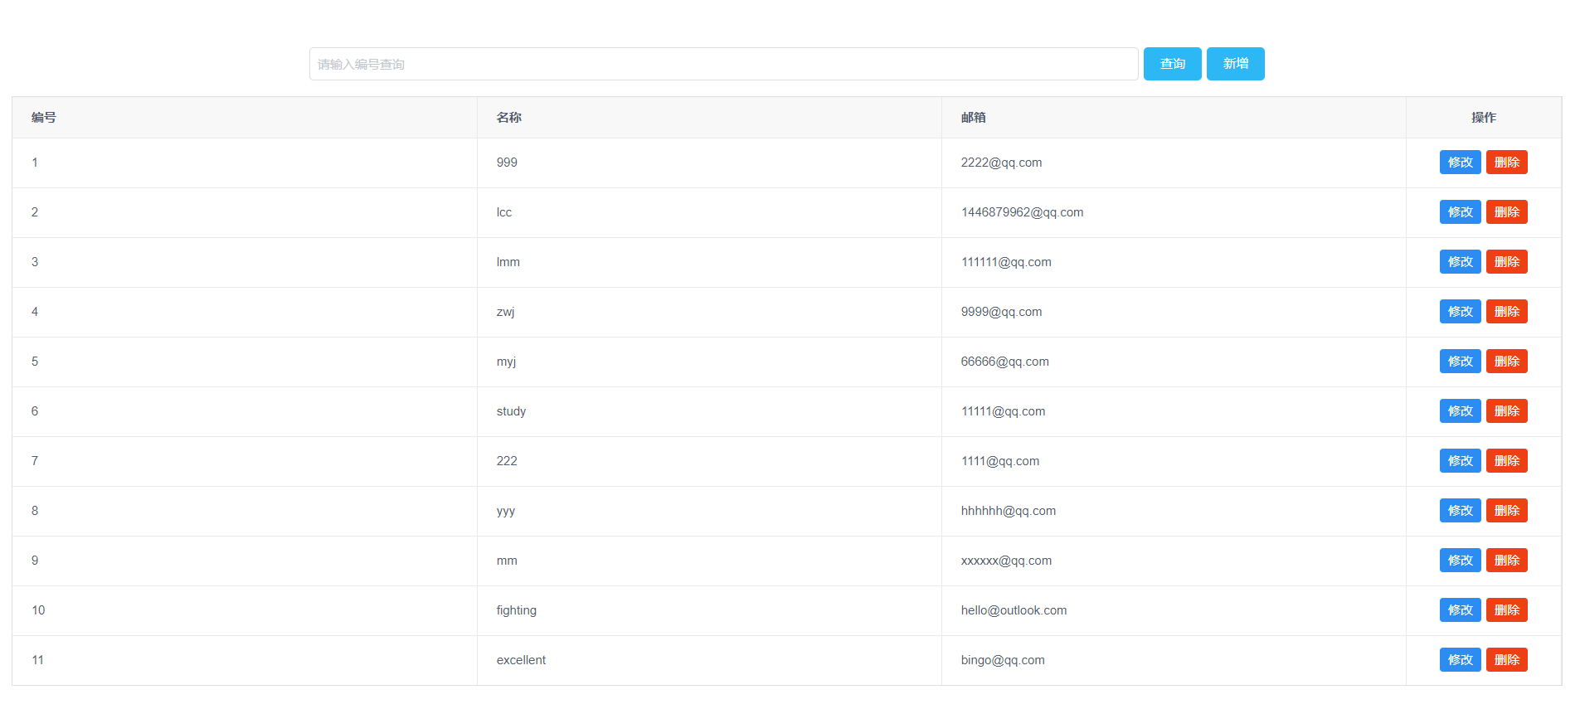Click the email 1111@qq.com
This screenshot has width=1580, height=709.
[x=1000, y=461]
